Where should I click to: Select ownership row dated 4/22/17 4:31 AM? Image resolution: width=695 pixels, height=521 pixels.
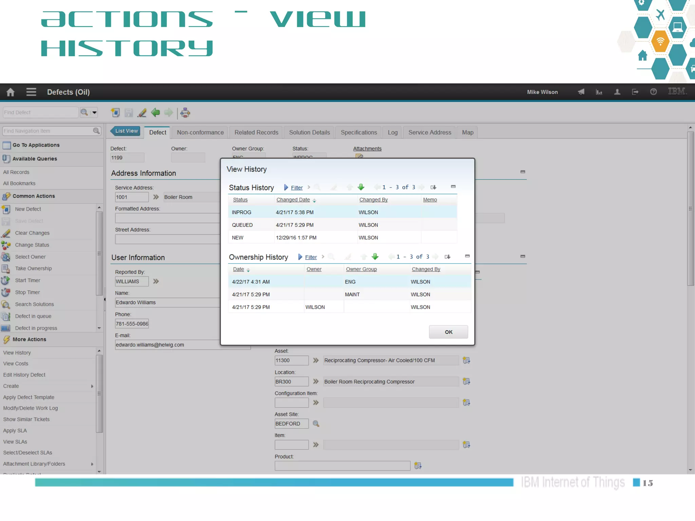(350, 282)
